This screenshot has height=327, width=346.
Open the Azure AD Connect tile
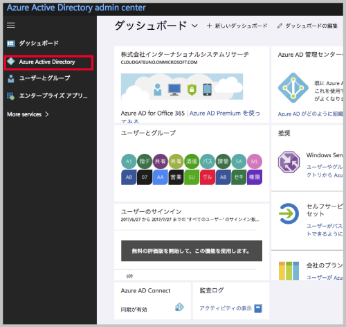(x=152, y=301)
